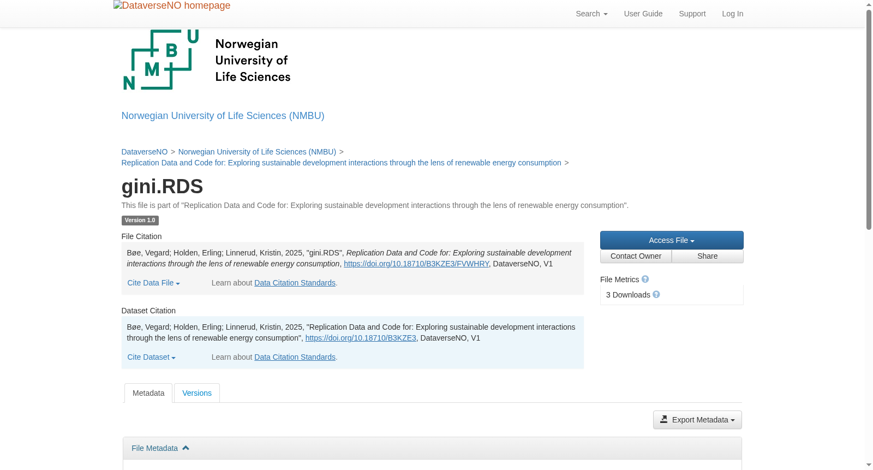
Task: Click the gini.RDS file title
Action: tap(162, 187)
